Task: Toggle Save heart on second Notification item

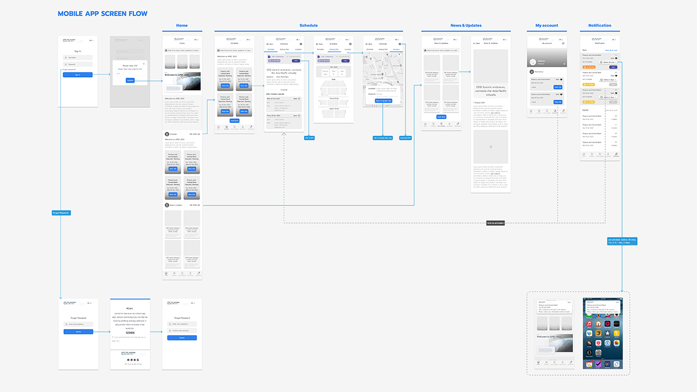Action: tap(616, 75)
